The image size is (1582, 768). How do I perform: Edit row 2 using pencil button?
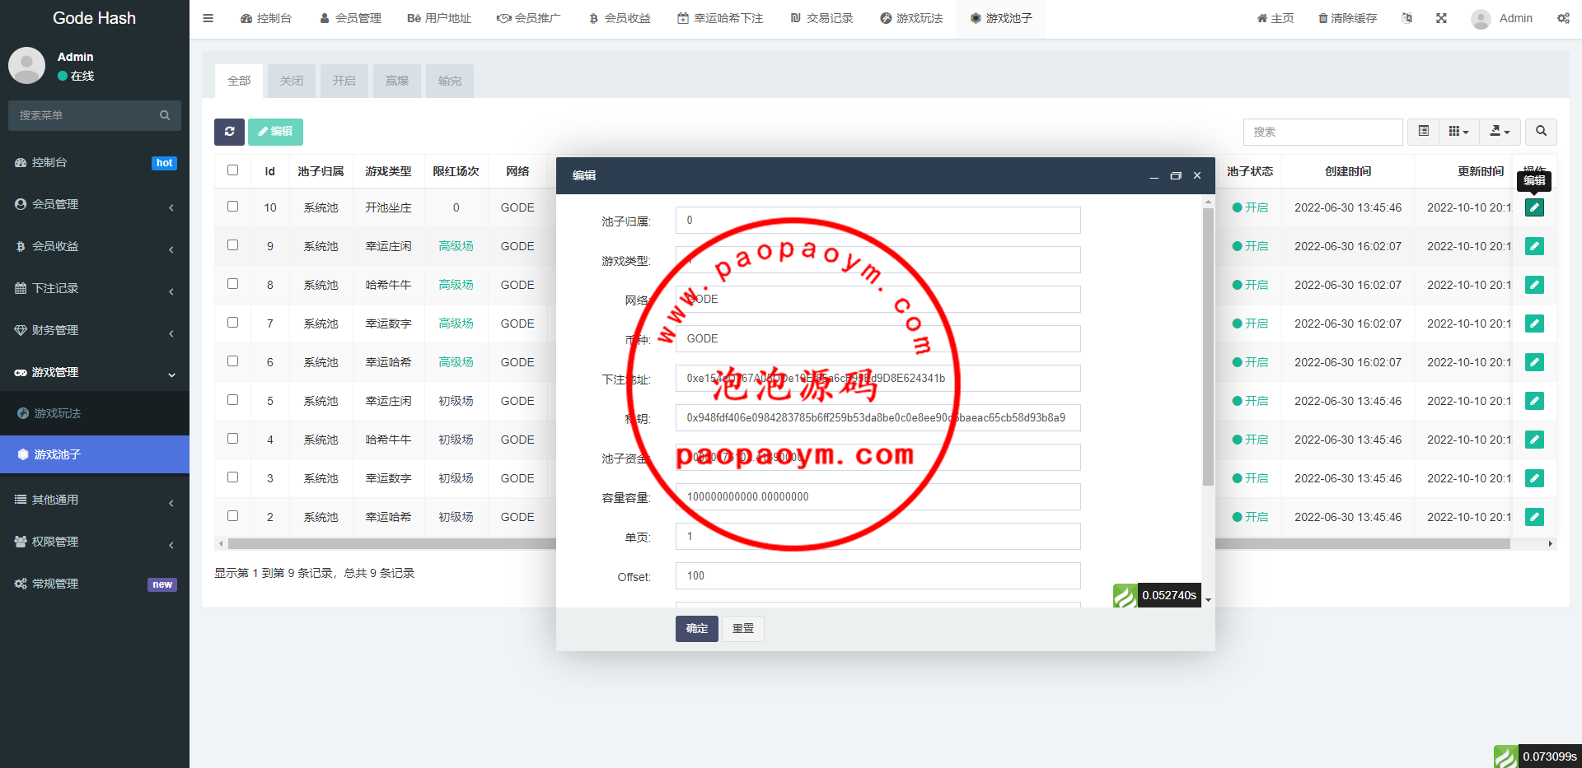click(1534, 517)
